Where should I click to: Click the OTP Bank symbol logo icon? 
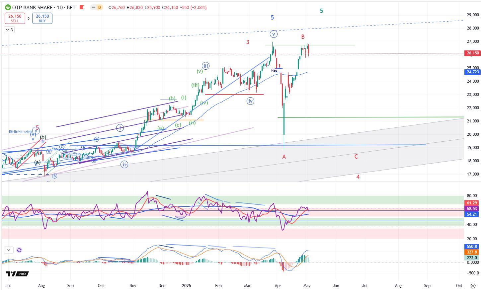[x=8, y=7]
